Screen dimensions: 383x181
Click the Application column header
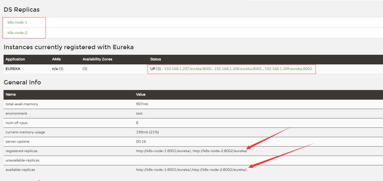coord(15,59)
